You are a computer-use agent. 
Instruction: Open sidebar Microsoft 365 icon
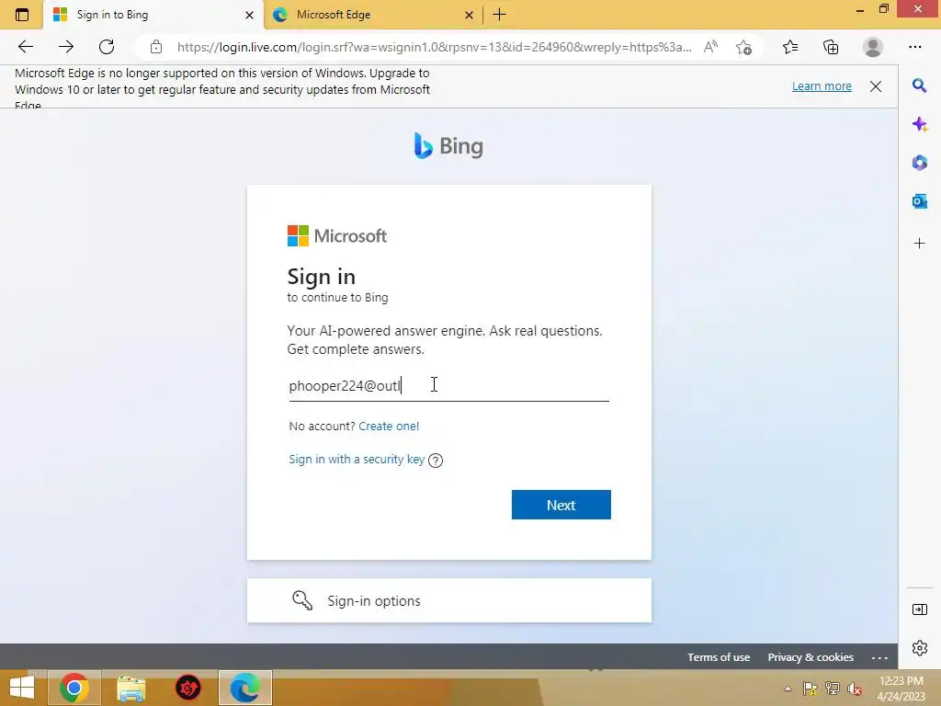coord(919,163)
